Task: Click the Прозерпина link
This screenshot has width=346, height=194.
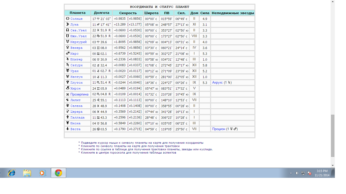Action: click(80, 94)
